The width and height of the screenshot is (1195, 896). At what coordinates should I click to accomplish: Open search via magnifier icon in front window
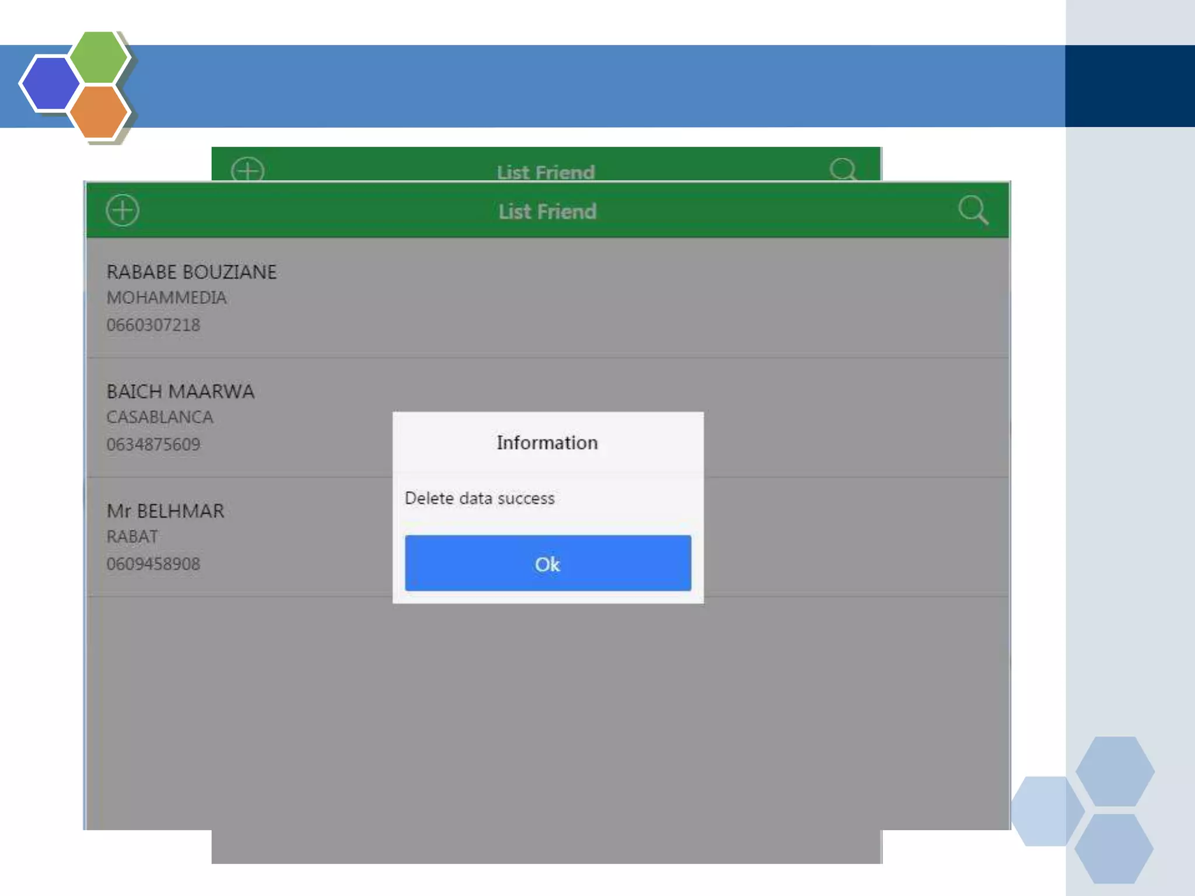coord(973,210)
